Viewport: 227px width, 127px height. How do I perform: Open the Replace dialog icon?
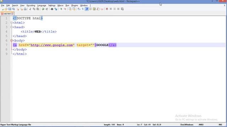coord(56,9)
